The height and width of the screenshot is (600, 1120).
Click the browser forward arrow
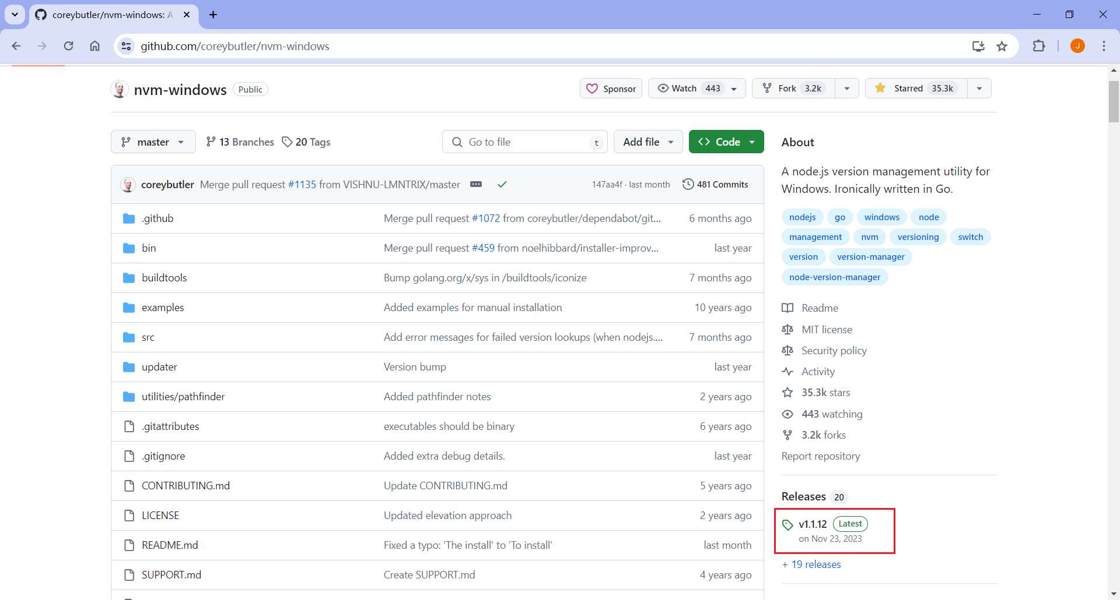42,46
